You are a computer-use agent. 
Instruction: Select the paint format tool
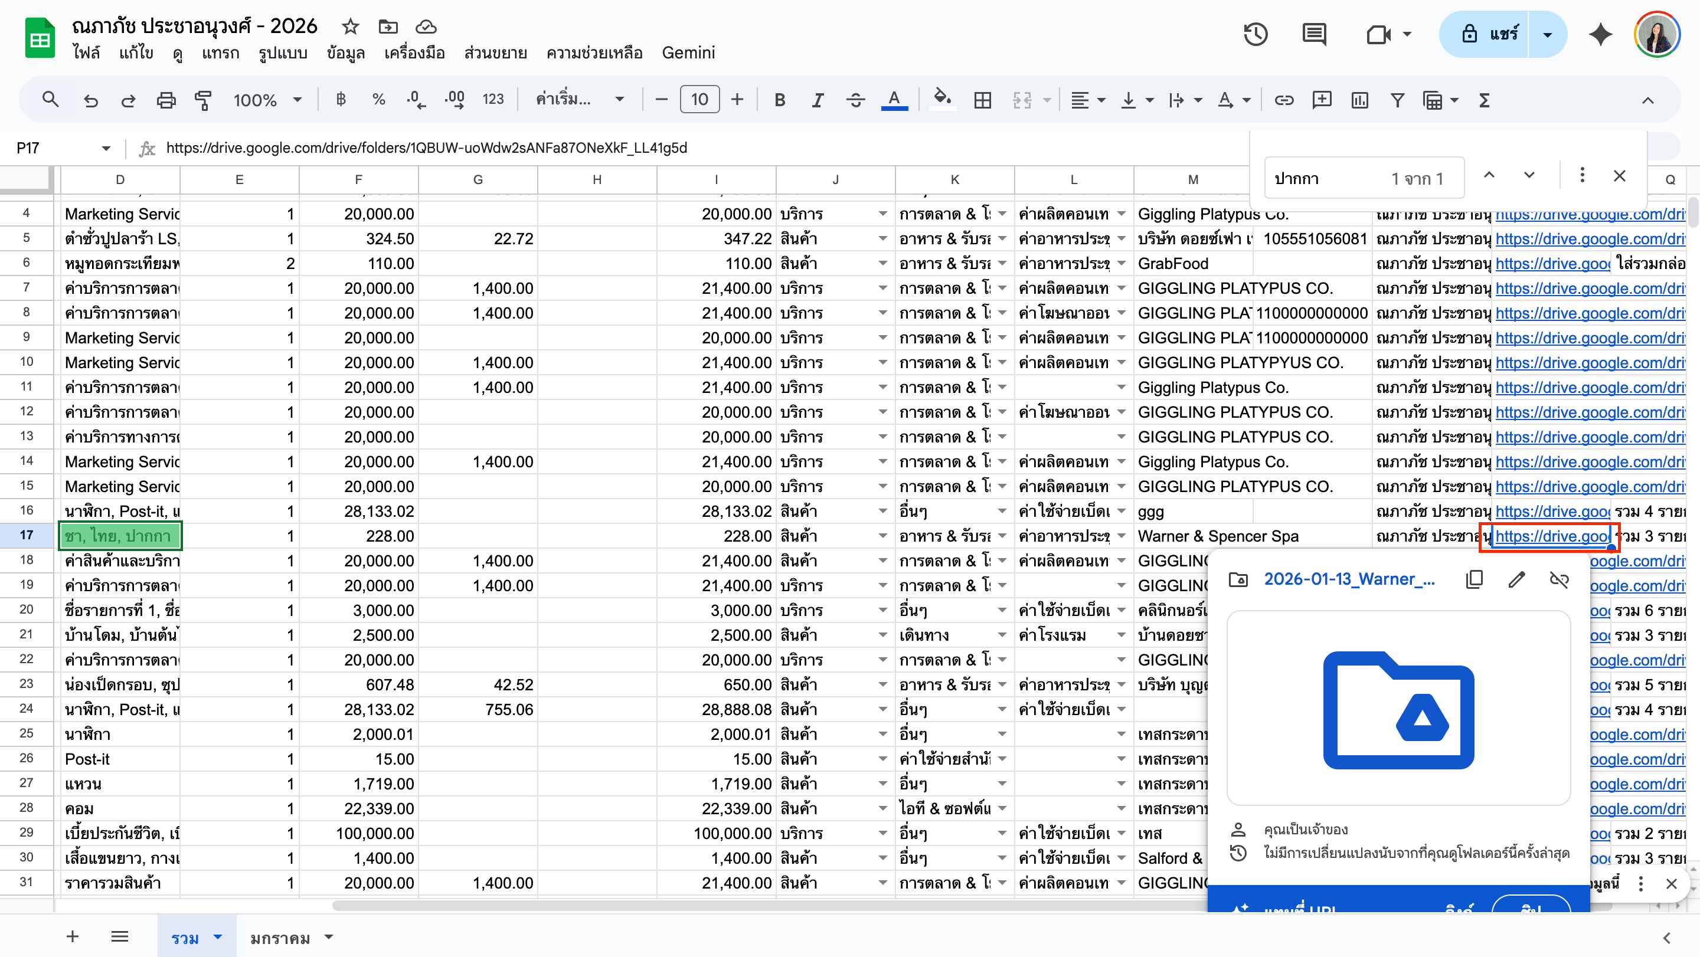click(x=203, y=100)
